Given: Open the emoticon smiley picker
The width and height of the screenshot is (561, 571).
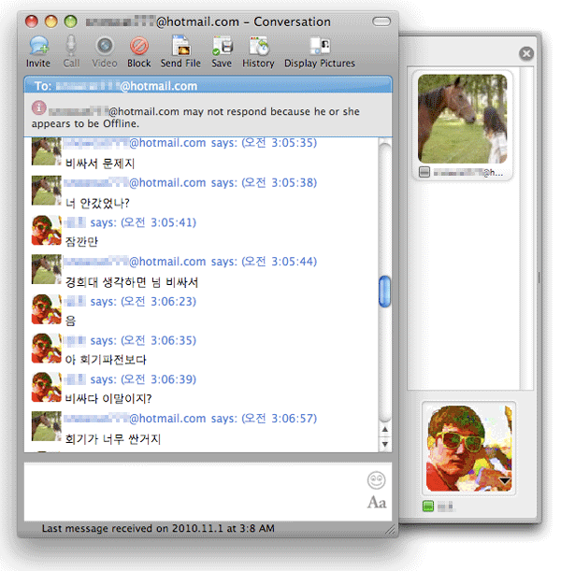Looking at the screenshot, I should [377, 480].
